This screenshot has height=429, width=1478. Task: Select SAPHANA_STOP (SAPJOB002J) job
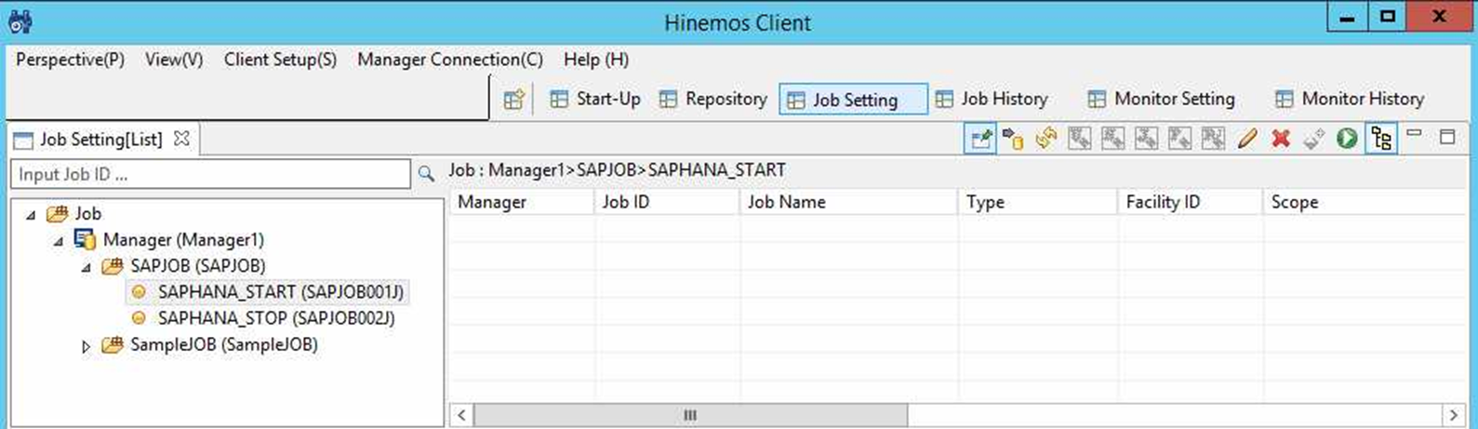click(275, 318)
